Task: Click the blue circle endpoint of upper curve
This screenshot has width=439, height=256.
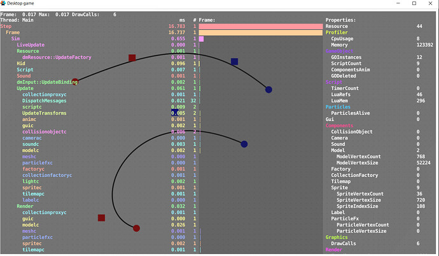Action: (x=268, y=90)
